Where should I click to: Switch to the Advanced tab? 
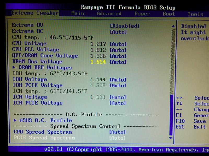pyautogui.click(x=109, y=14)
